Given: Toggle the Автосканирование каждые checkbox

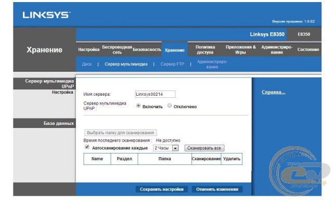Looking at the screenshot, I should click(x=87, y=147).
